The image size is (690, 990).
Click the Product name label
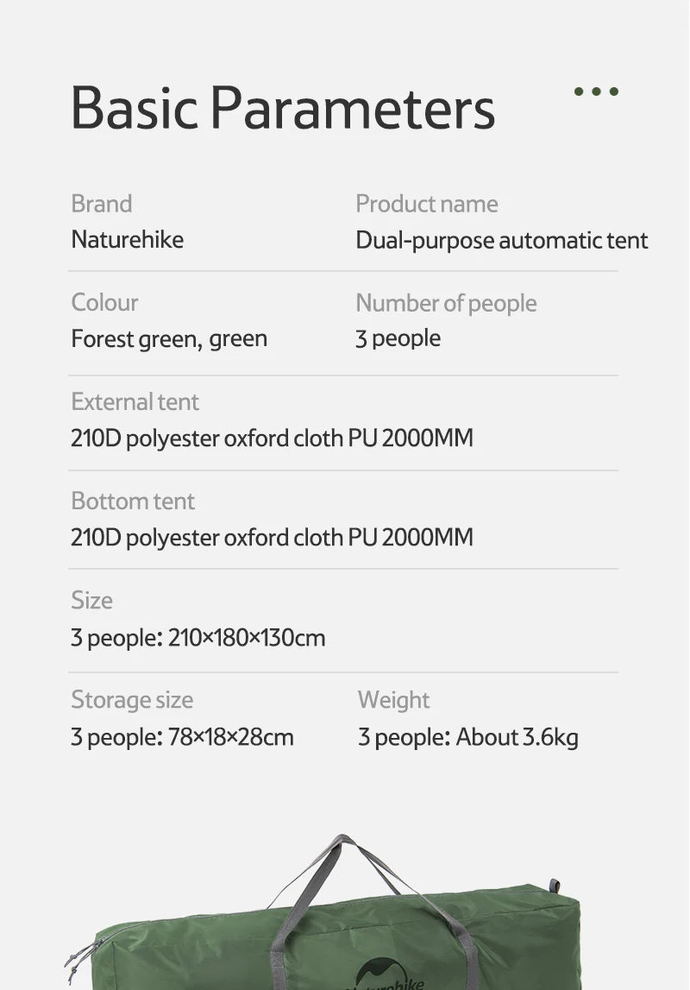click(x=426, y=204)
